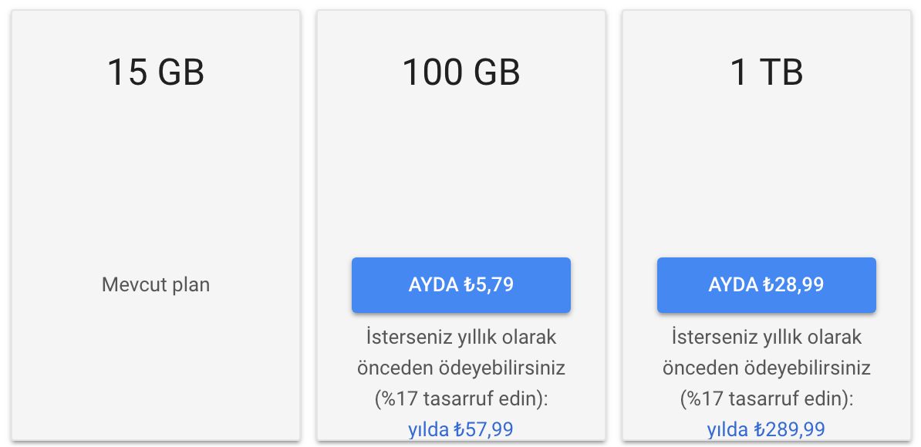
Task: Click the lira symbol on the ₺5,79 button
Action: (469, 285)
